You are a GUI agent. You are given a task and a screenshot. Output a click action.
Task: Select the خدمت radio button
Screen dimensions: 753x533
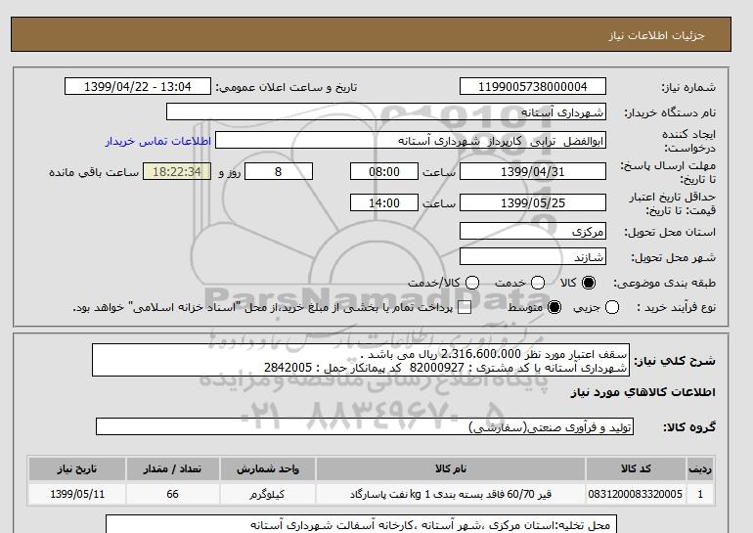538,283
